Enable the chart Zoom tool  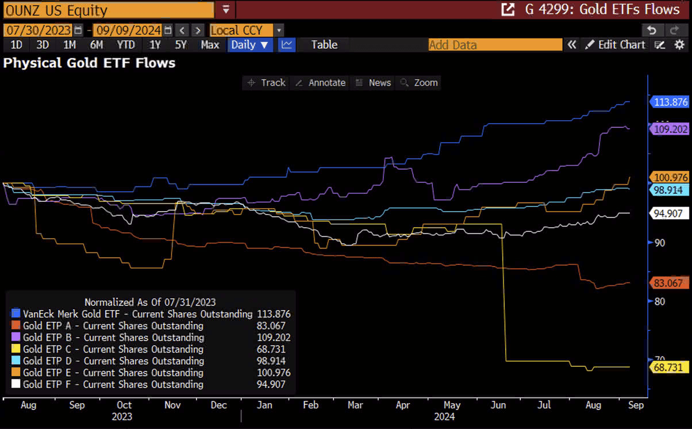click(x=419, y=83)
